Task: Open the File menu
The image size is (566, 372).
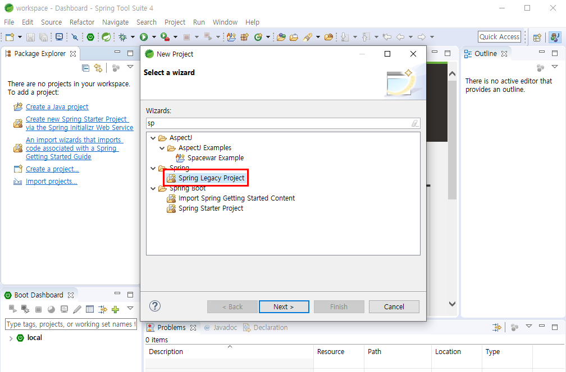Action: [x=9, y=22]
